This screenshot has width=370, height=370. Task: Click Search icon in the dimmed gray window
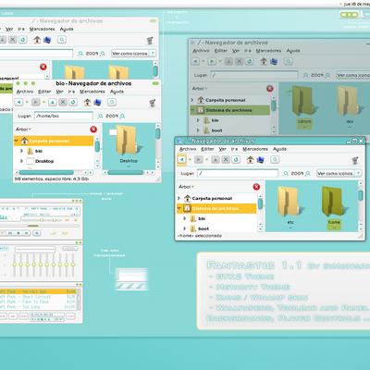[288, 61]
